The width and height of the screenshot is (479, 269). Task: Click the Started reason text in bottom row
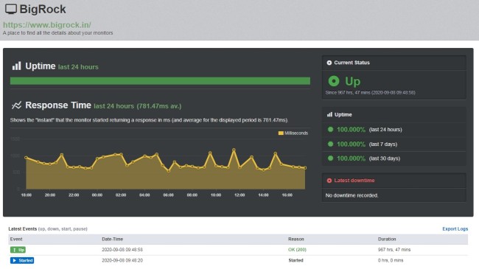(x=296, y=260)
